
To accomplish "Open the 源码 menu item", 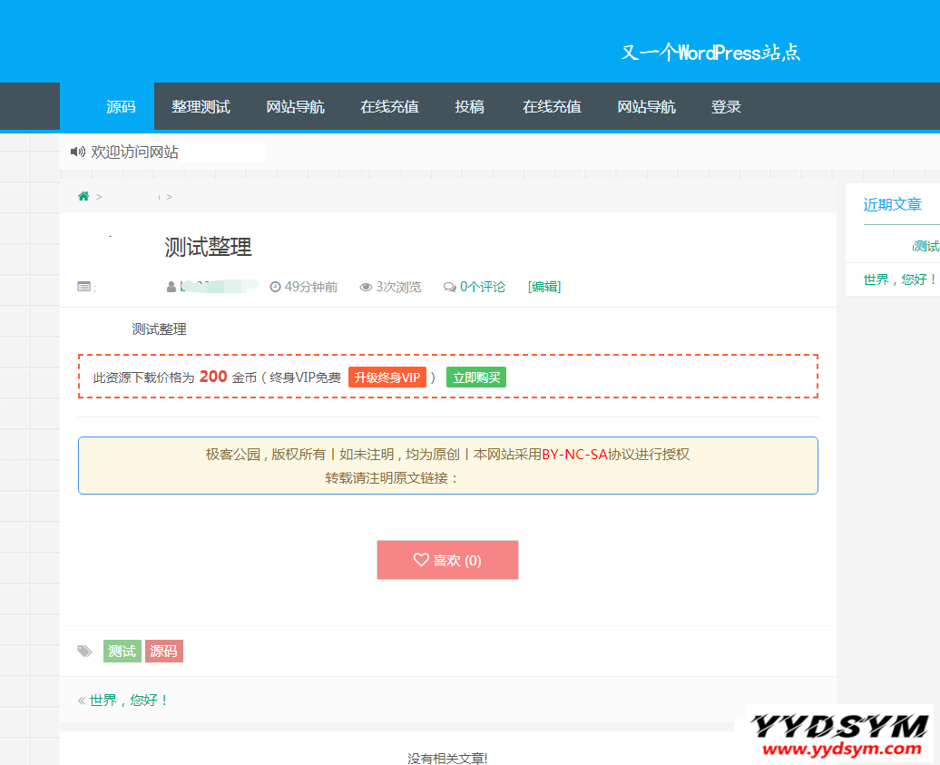I will (x=121, y=106).
